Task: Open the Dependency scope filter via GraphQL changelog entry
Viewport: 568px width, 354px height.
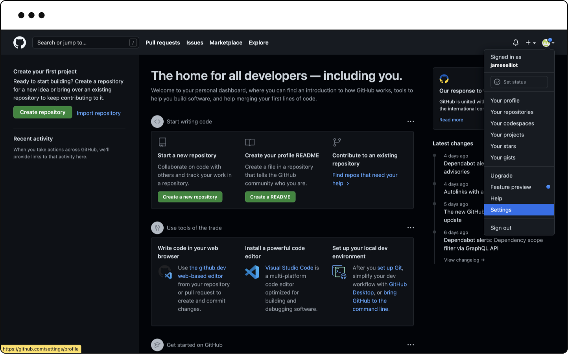Action: 493,244
